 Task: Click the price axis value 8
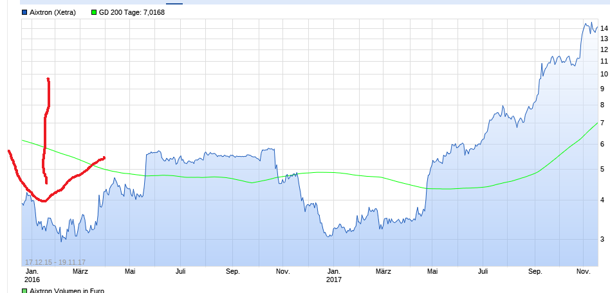603,105
